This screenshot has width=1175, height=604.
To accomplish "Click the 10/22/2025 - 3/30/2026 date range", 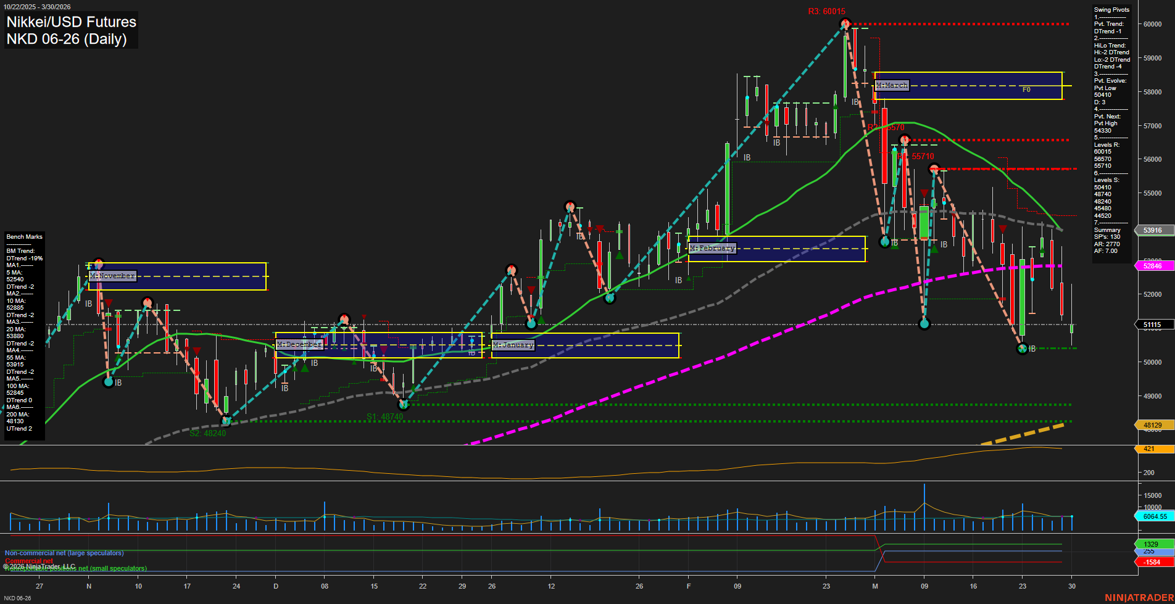I will [x=38, y=6].
